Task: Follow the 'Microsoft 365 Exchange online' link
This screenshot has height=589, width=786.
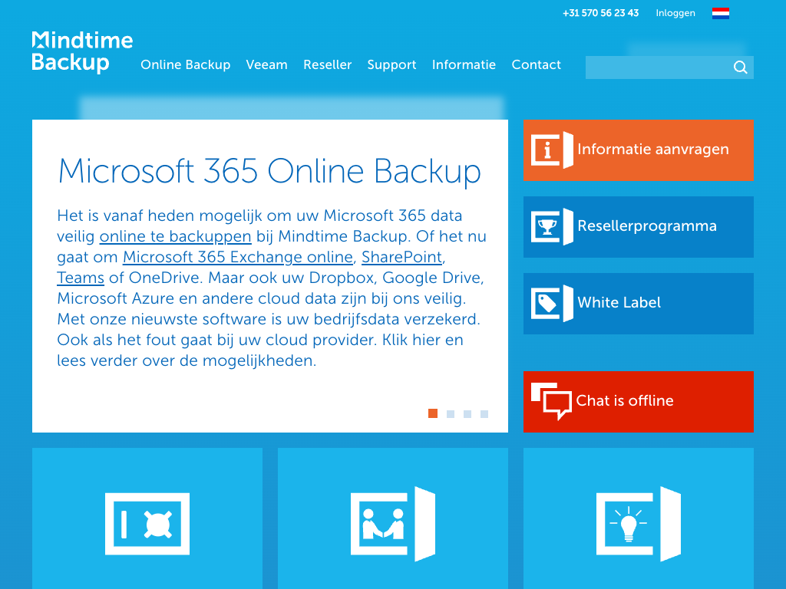Action: coord(238,257)
